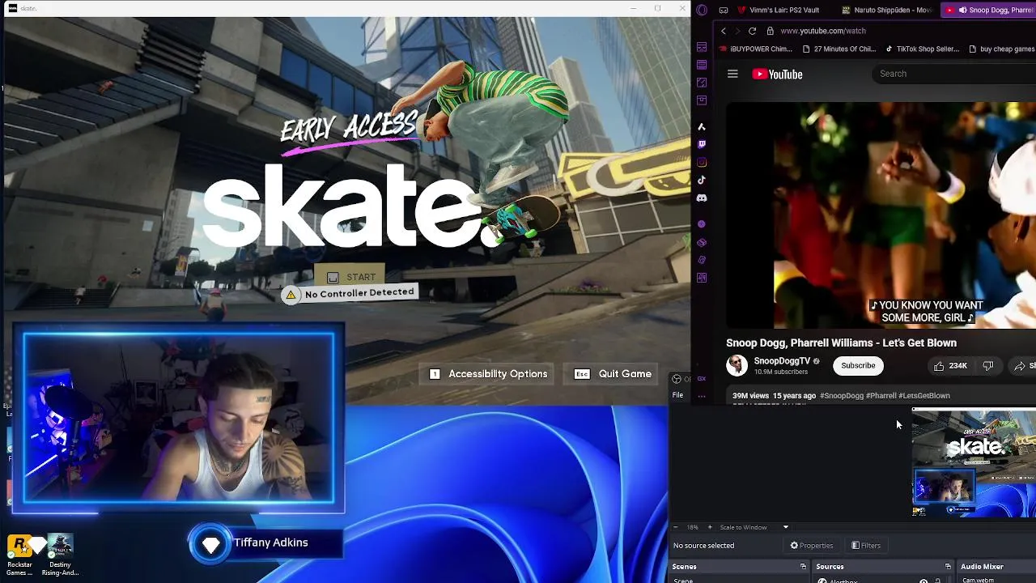Open the fourth purple workspace sidebar icon
The width and height of the screenshot is (1036, 583).
coord(702,100)
